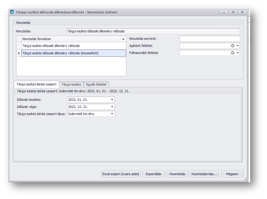
Task: Open the Felhasználói feltétel dropdown
Action: click(x=237, y=53)
